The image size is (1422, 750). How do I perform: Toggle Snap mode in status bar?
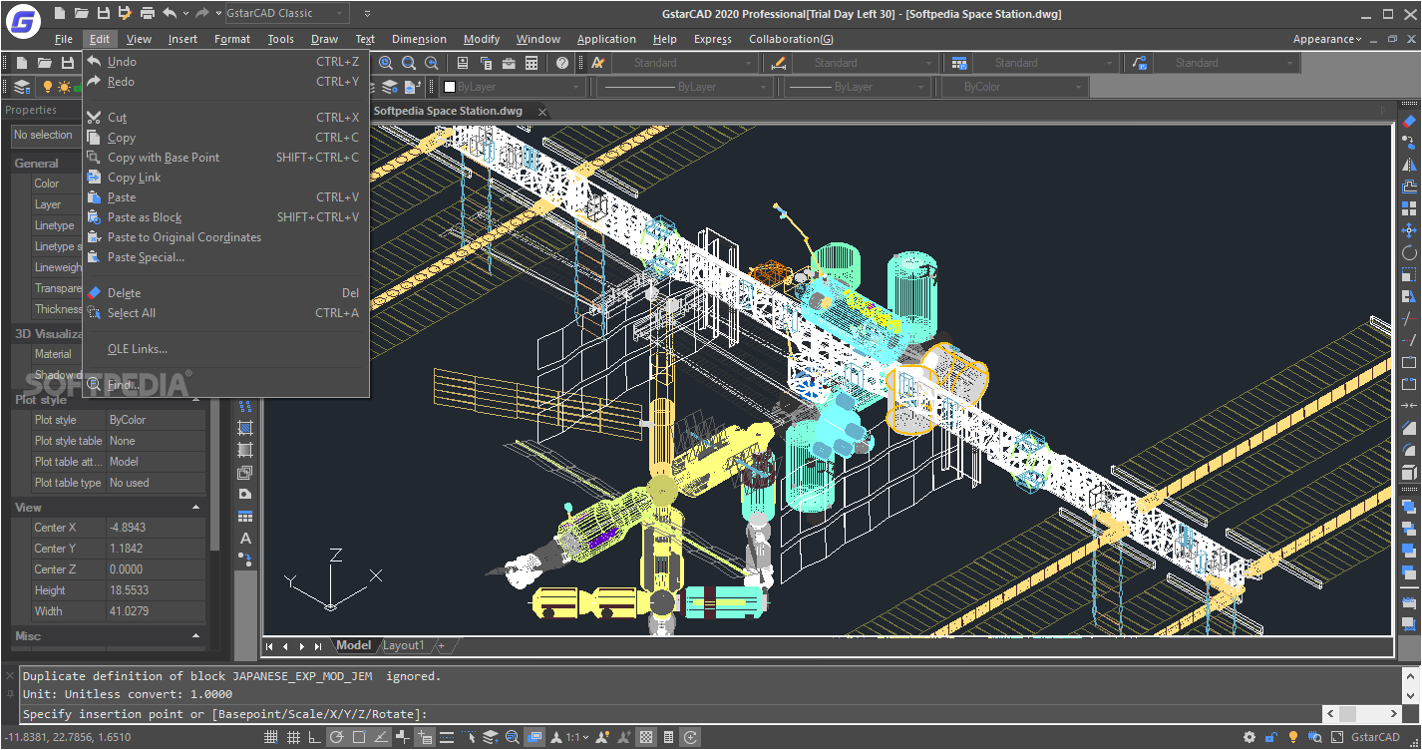pyautogui.click(x=270, y=738)
